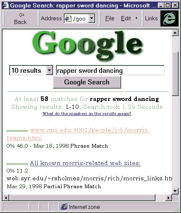Screen dimensions: 181x213
Task: Minimize the Internet Explorer window
Action: (161, 5)
